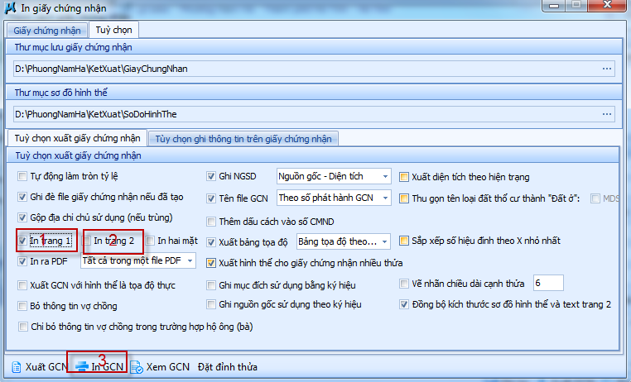Open the Xuất bảng tọa độ dropdown
631x382 pixels.
point(385,241)
